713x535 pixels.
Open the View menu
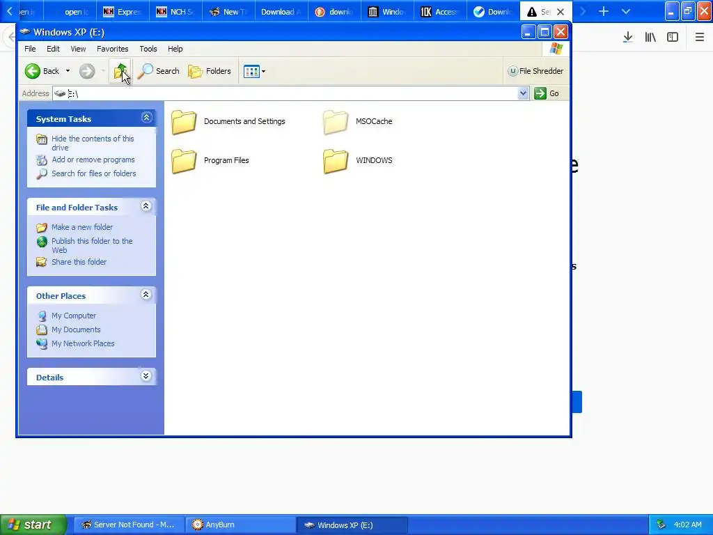click(x=78, y=49)
